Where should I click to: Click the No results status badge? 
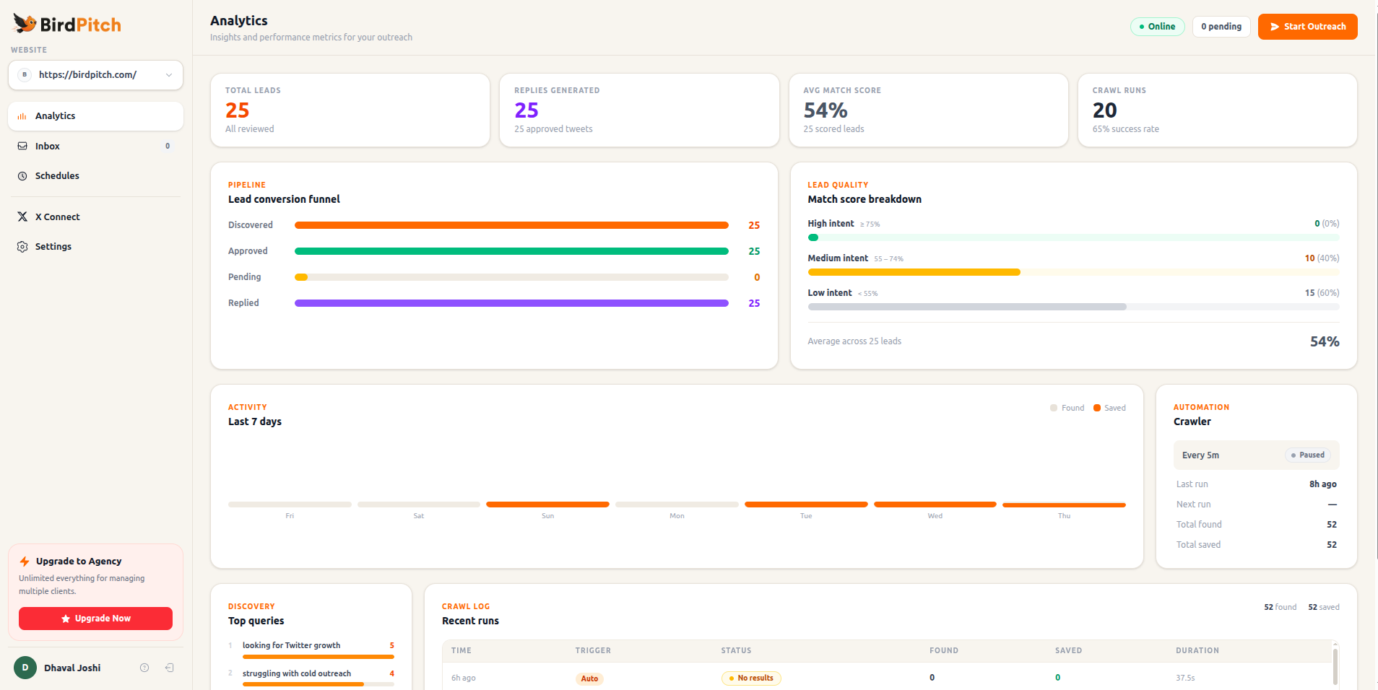click(751, 678)
